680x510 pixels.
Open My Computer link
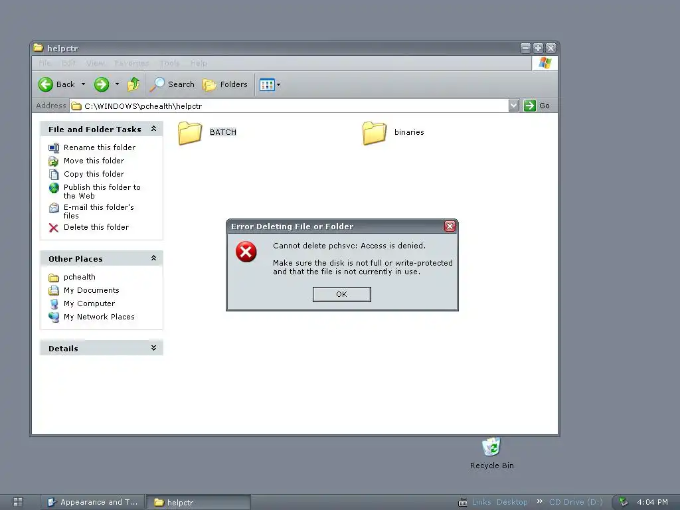pyautogui.click(x=89, y=303)
